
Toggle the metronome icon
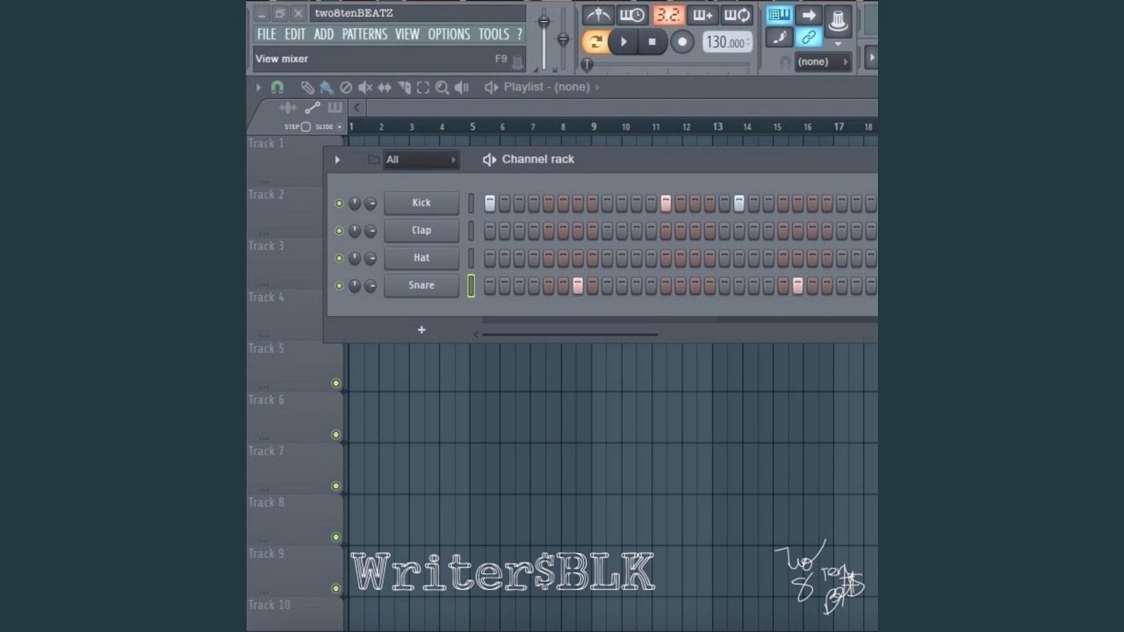[x=598, y=16]
